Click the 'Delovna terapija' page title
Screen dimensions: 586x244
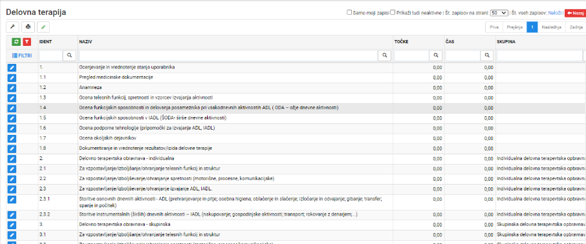click(x=36, y=12)
